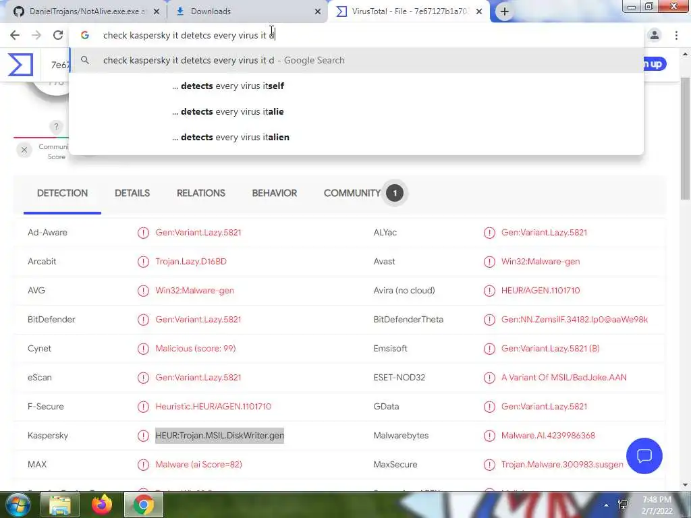Click warning icon next to Malwarebytes result
Image resolution: width=691 pixels, height=518 pixels.
pos(489,436)
